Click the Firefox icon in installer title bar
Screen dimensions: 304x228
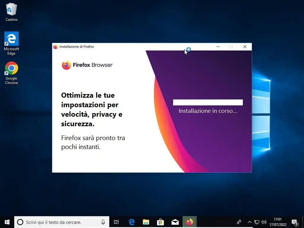56,47
